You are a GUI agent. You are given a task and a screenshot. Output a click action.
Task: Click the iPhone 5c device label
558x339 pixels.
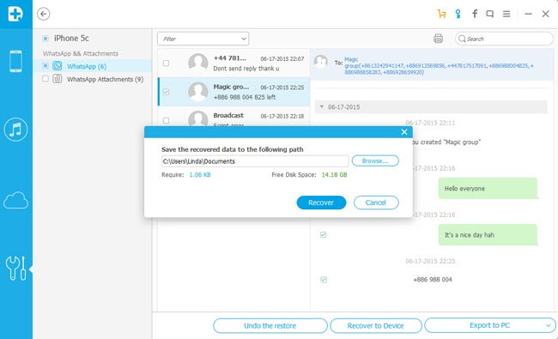point(71,38)
